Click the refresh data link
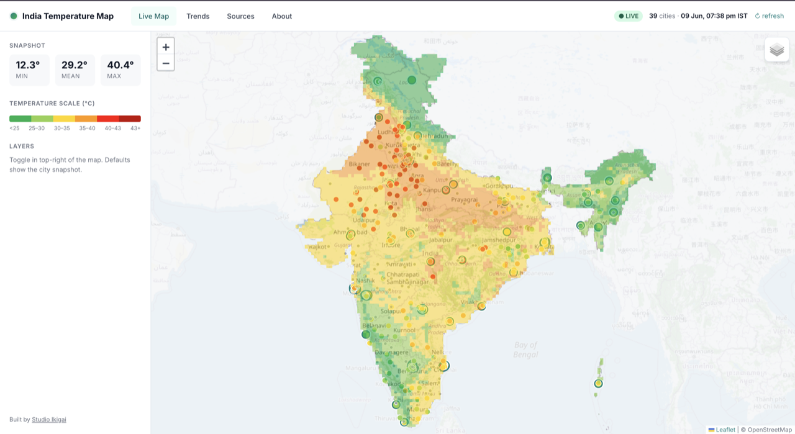Viewport: 795px width, 434px height. coord(770,16)
